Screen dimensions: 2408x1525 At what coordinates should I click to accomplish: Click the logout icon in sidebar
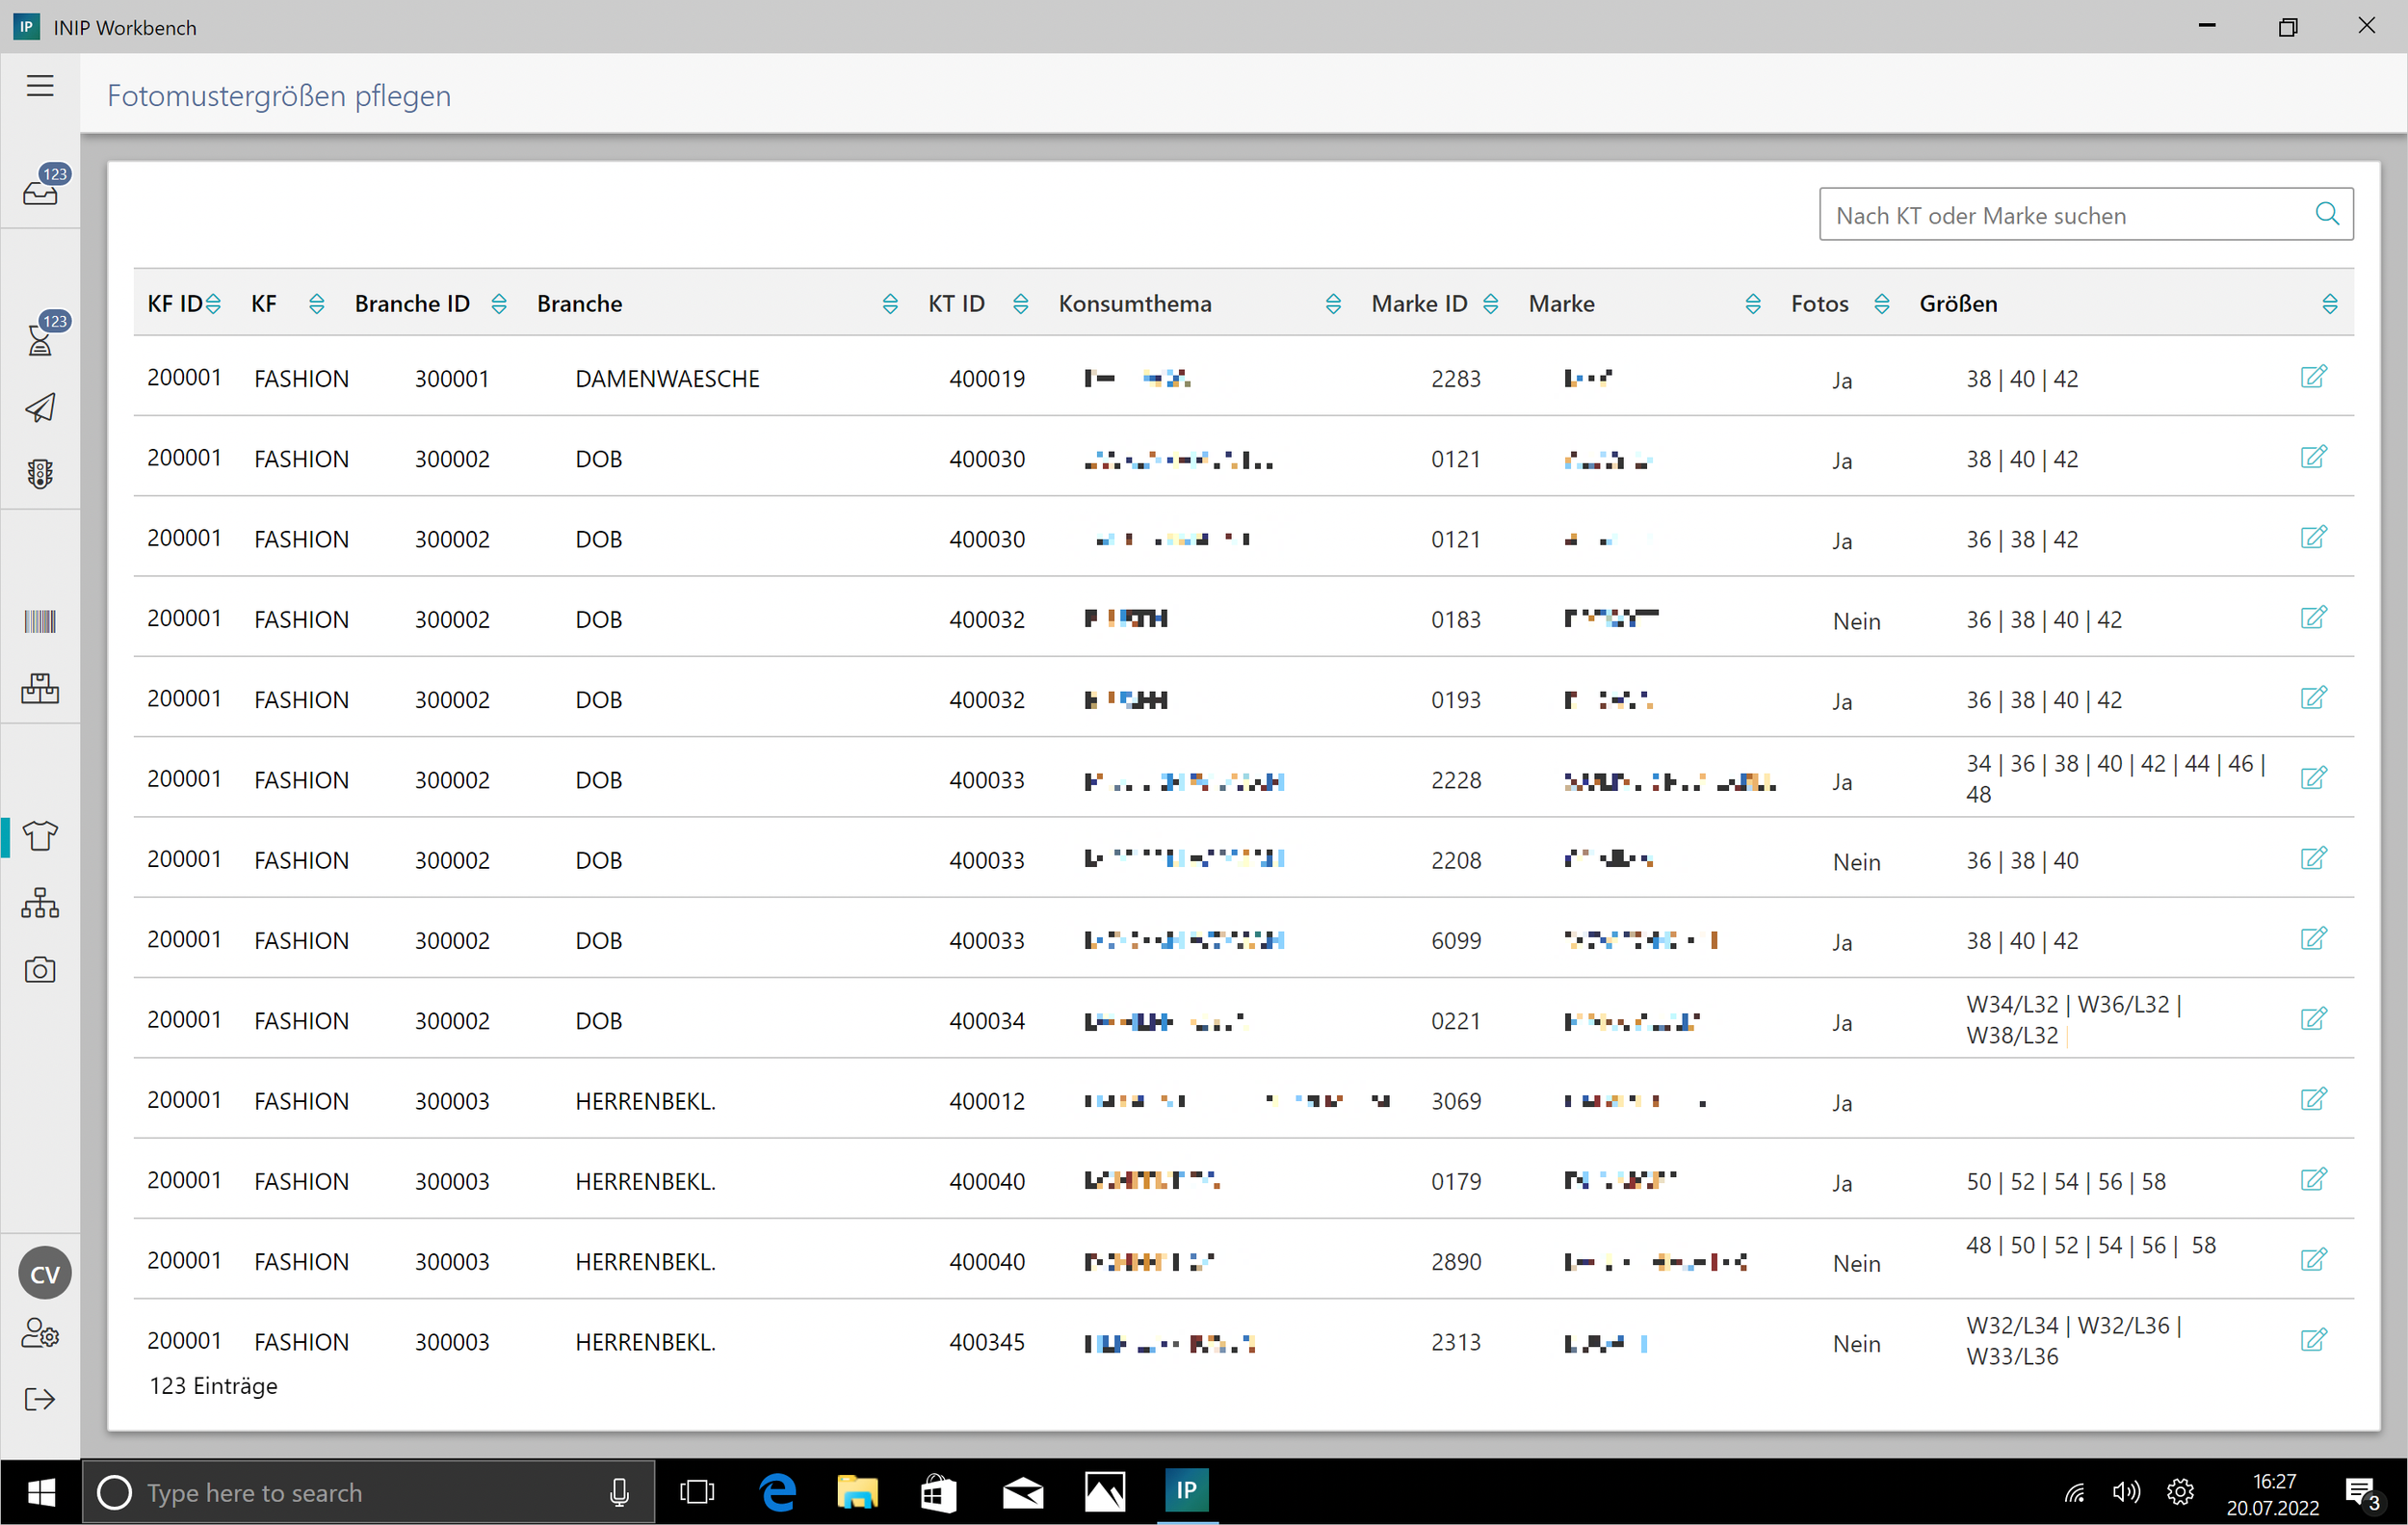(40, 1399)
